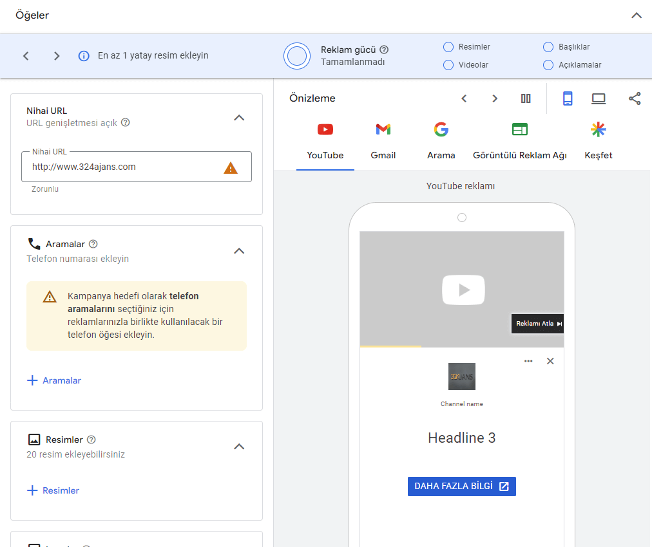The width and height of the screenshot is (652, 547).
Task: Select the Videolar status circle
Action: 448,65
